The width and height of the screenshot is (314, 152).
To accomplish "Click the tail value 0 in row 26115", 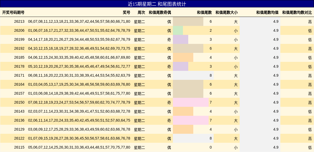I will [x=211, y=148].
